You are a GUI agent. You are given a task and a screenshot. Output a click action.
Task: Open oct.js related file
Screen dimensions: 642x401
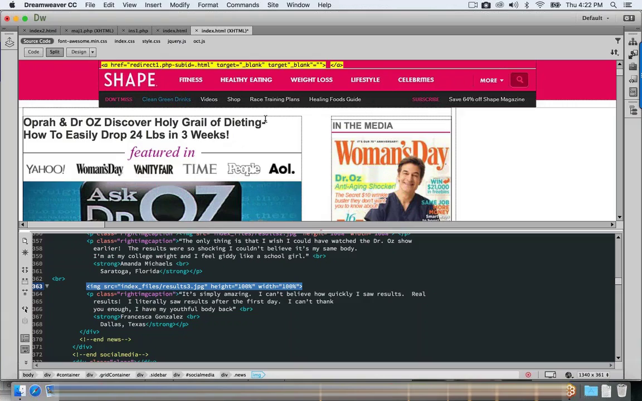coord(200,41)
